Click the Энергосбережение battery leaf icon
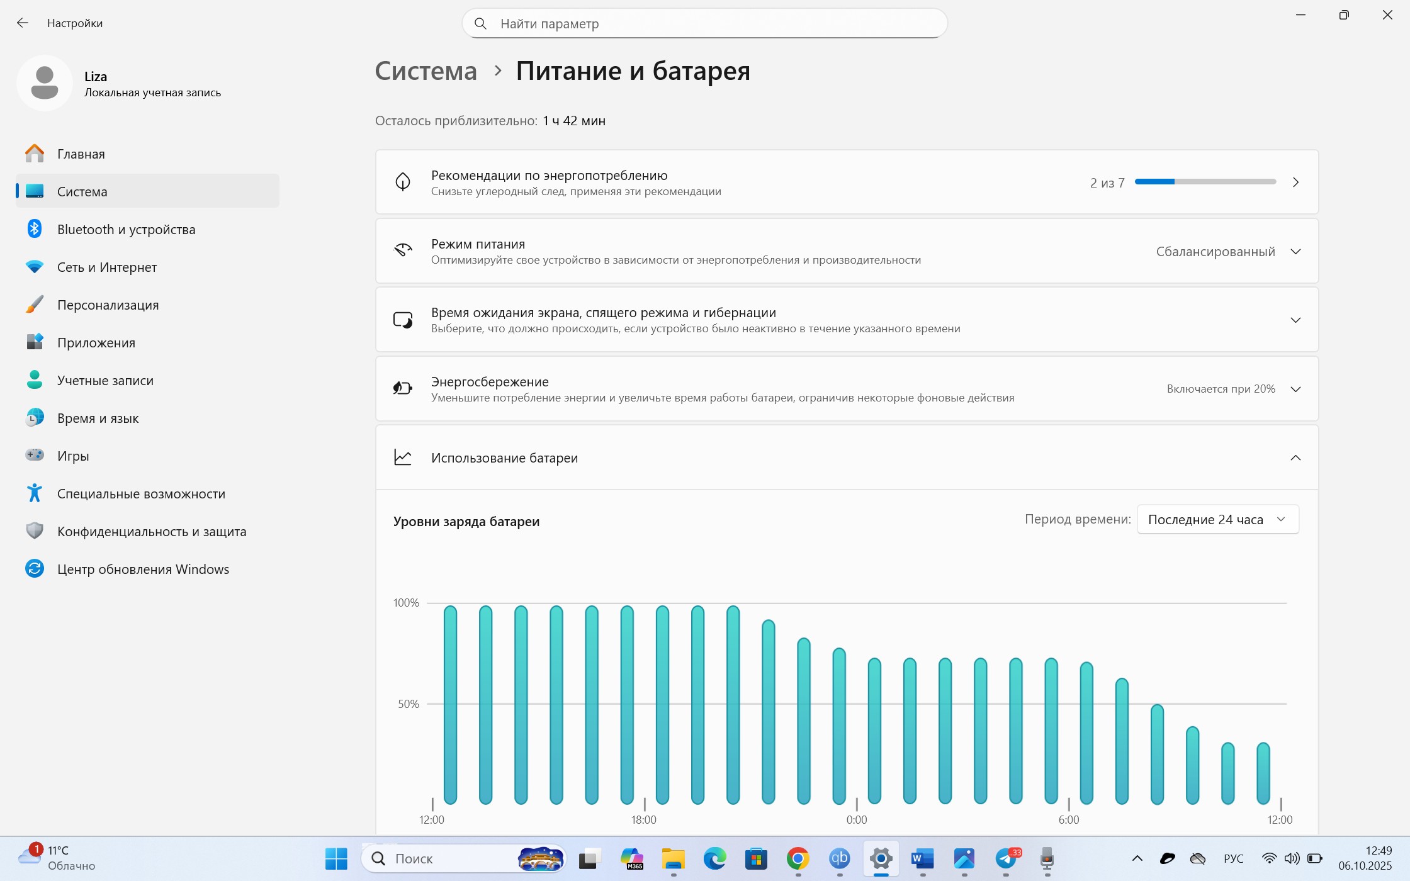 tap(403, 388)
